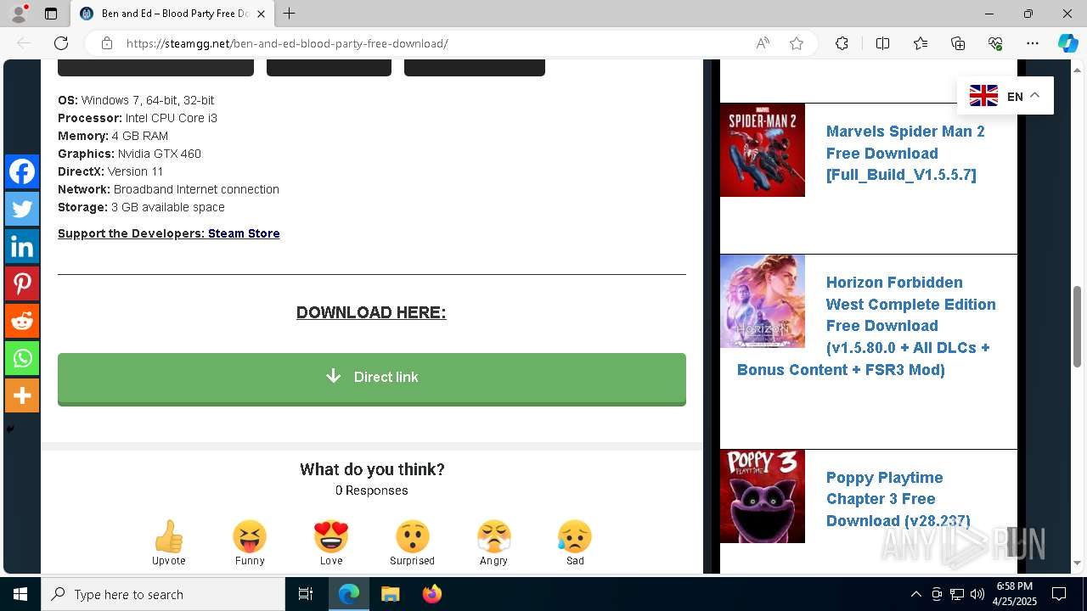Viewport: 1087px width, 611px height.
Task: Open Edge profile avatar
Action: pos(19,14)
